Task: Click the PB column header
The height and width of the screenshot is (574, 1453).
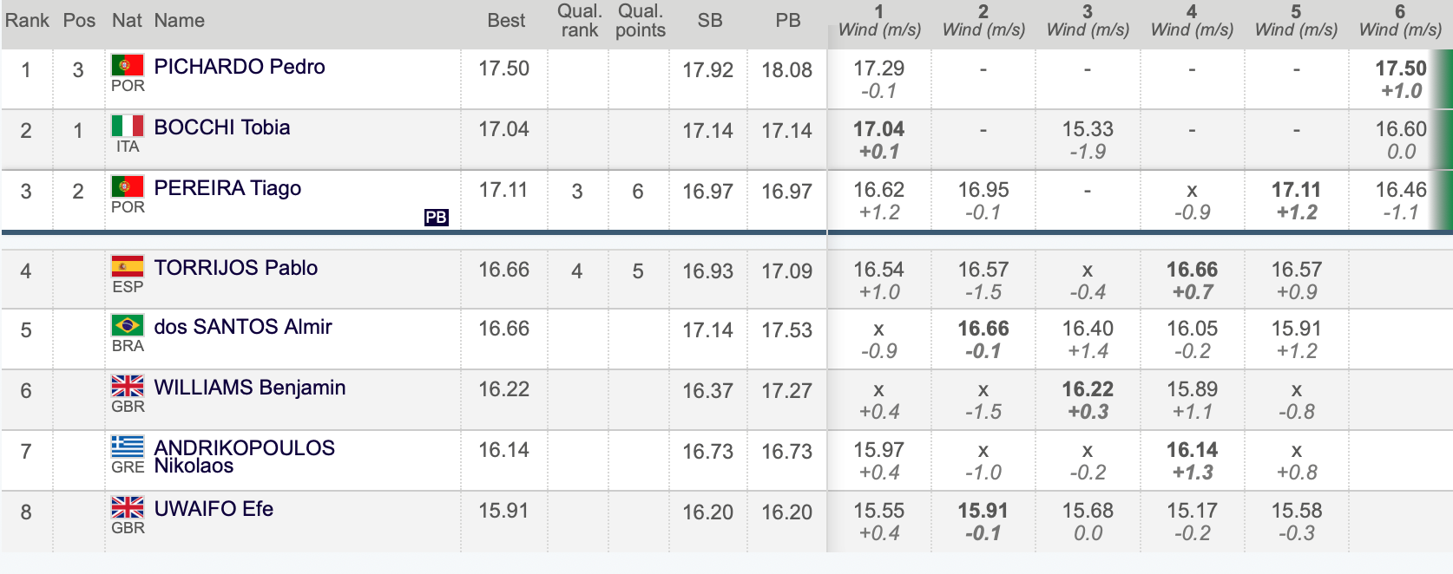Action: pyautogui.click(x=788, y=21)
